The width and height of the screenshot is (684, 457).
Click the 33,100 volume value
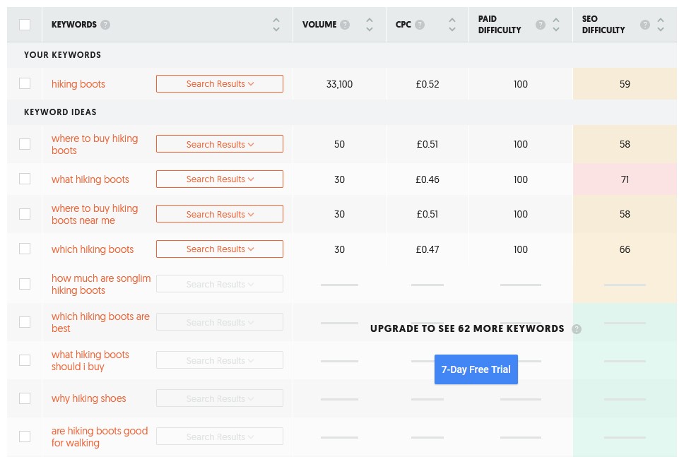tap(339, 84)
